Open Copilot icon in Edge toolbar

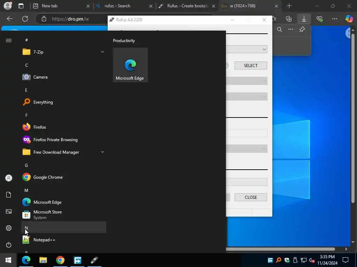[349, 19]
